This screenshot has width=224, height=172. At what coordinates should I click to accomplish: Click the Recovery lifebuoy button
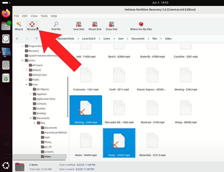click(32, 26)
